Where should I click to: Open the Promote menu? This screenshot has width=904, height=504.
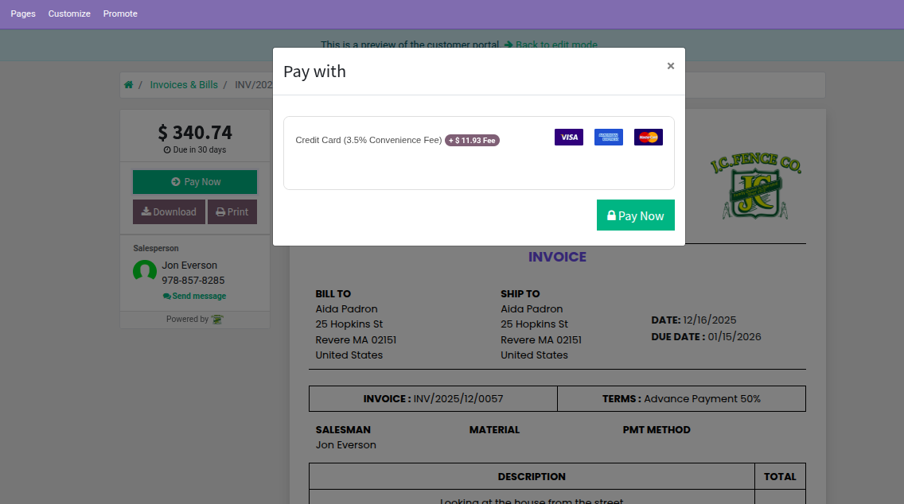(x=120, y=14)
